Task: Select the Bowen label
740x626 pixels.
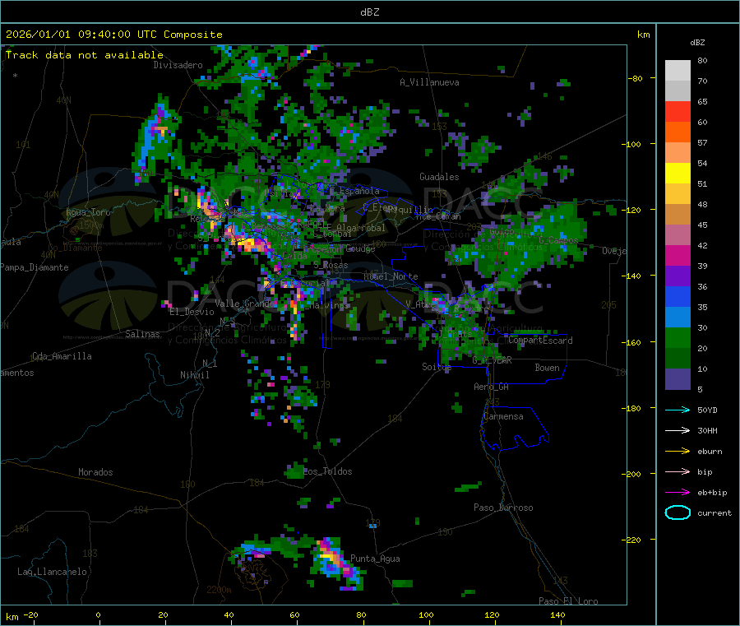Action: tap(548, 368)
